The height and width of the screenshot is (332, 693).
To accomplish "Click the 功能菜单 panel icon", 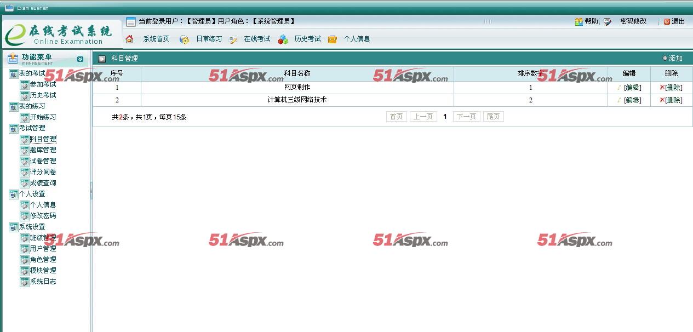I will [x=13, y=58].
